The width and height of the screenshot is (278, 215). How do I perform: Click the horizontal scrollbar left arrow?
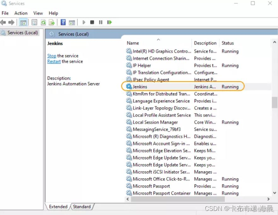pos(128,199)
